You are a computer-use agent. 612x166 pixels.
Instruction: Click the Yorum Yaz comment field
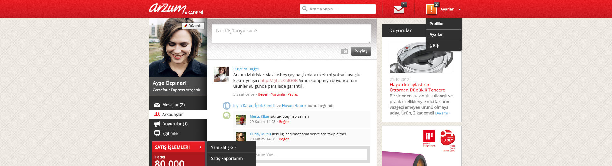pyautogui.click(x=311, y=155)
